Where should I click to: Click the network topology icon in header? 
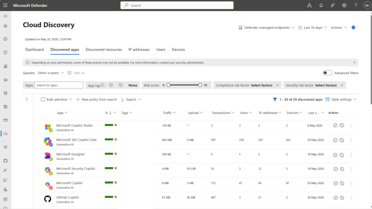(x=310, y=5)
